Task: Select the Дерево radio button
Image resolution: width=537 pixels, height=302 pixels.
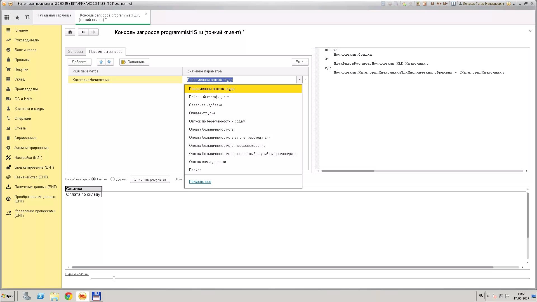Action: coord(112,179)
